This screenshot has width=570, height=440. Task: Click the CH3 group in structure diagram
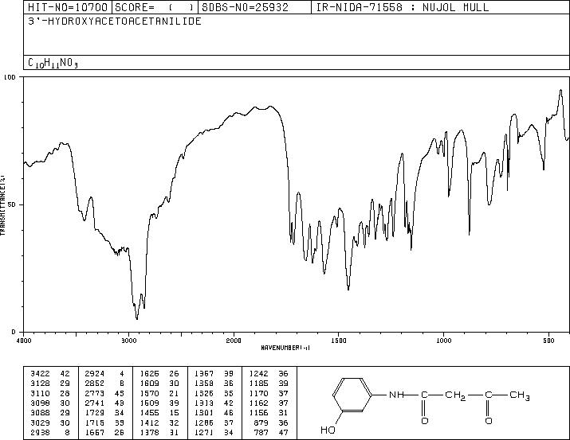tap(520, 395)
